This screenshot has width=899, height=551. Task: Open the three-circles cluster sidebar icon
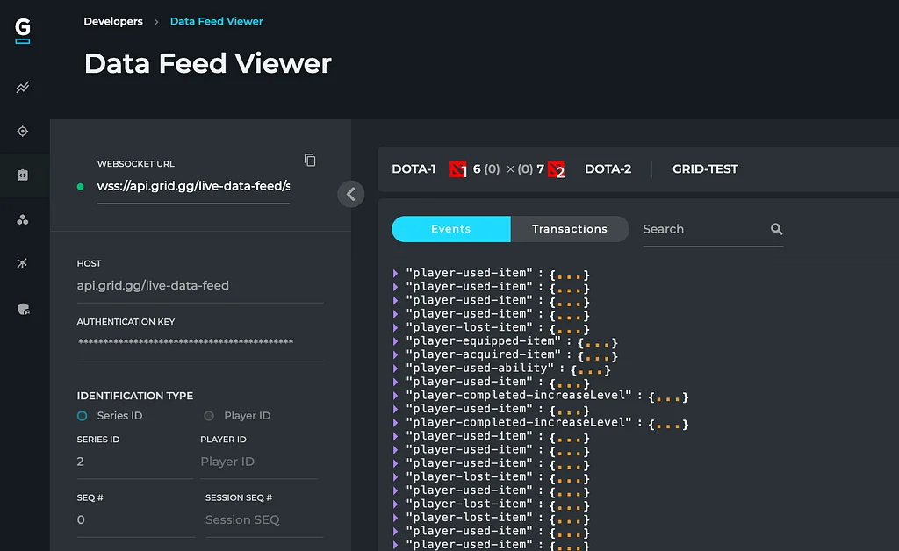22,219
